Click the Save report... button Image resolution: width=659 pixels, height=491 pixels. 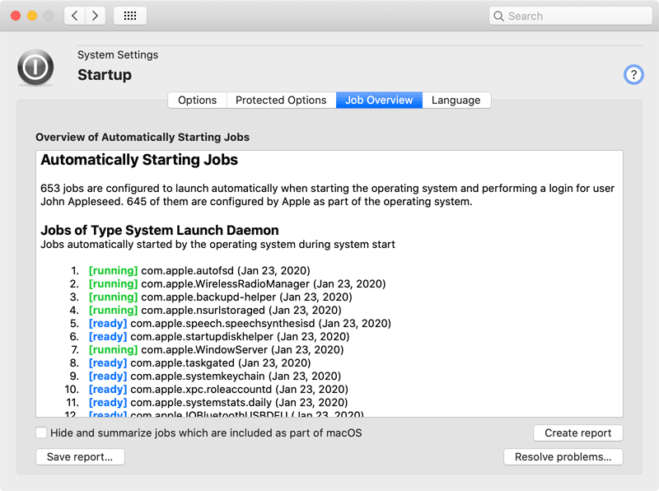pyautogui.click(x=80, y=457)
